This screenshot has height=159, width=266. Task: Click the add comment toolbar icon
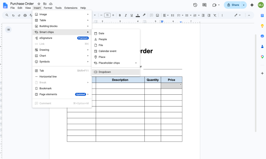click(152, 15)
